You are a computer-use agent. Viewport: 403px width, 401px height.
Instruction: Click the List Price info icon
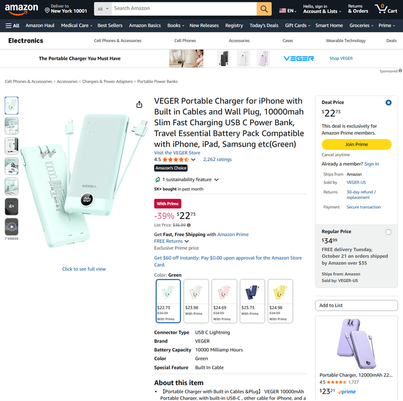tap(188, 225)
